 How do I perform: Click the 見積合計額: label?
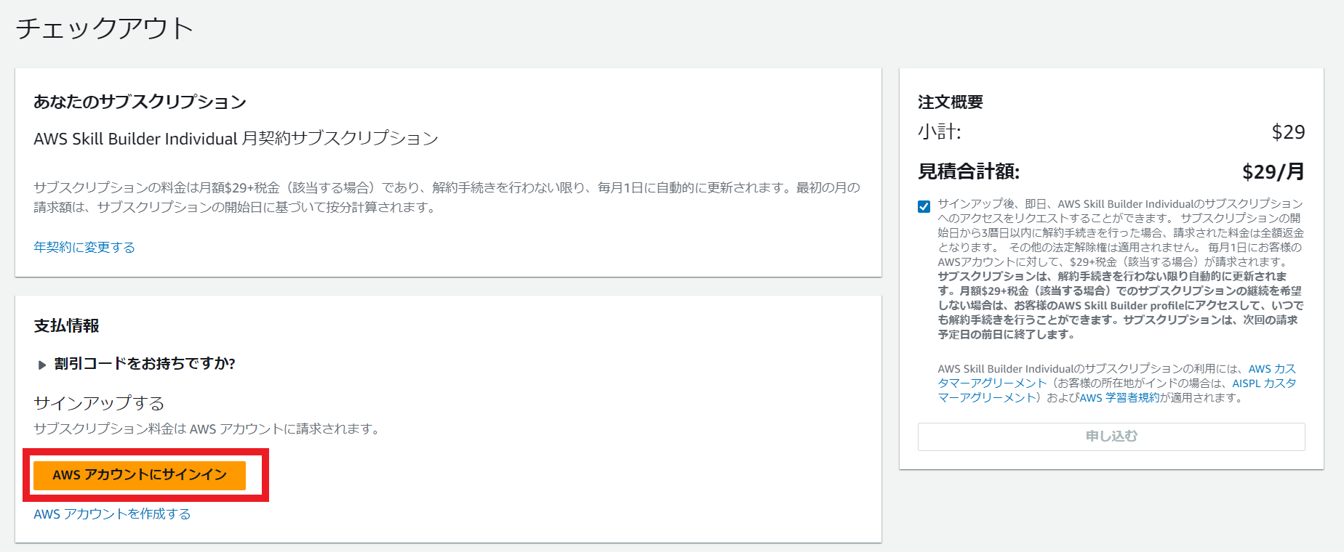coord(969,171)
